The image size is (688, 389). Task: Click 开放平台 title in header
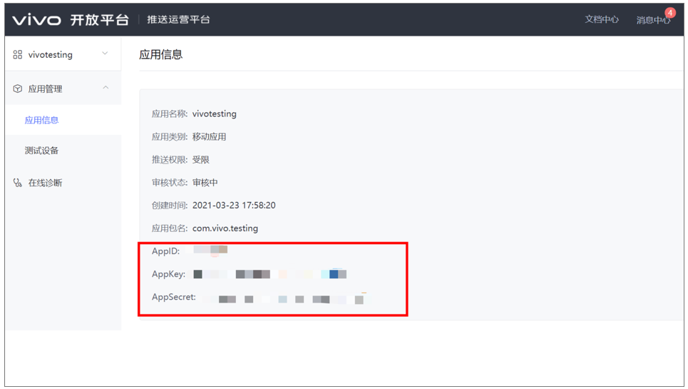point(99,20)
